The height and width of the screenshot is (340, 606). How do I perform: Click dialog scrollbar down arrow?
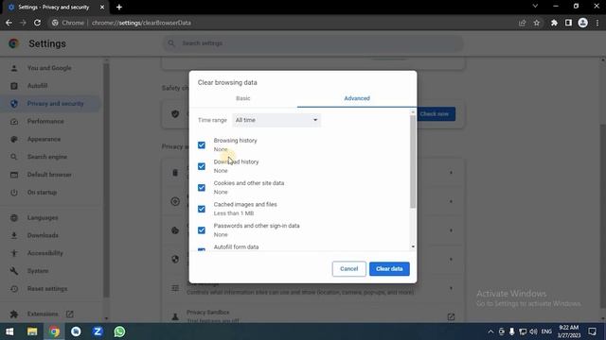point(413,246)
